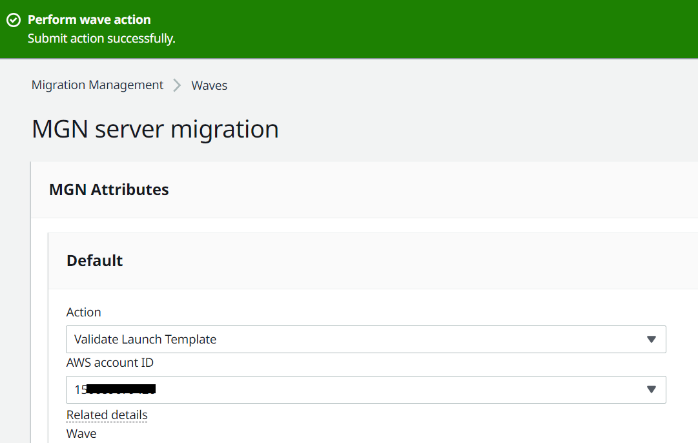This screenshot has height=443, width=698.
Task: Open the AWS account ID dropdown
Action: 366,389
